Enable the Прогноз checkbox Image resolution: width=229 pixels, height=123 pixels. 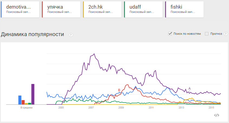[207, 34]
